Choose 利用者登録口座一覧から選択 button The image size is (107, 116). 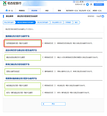(23, 43)
